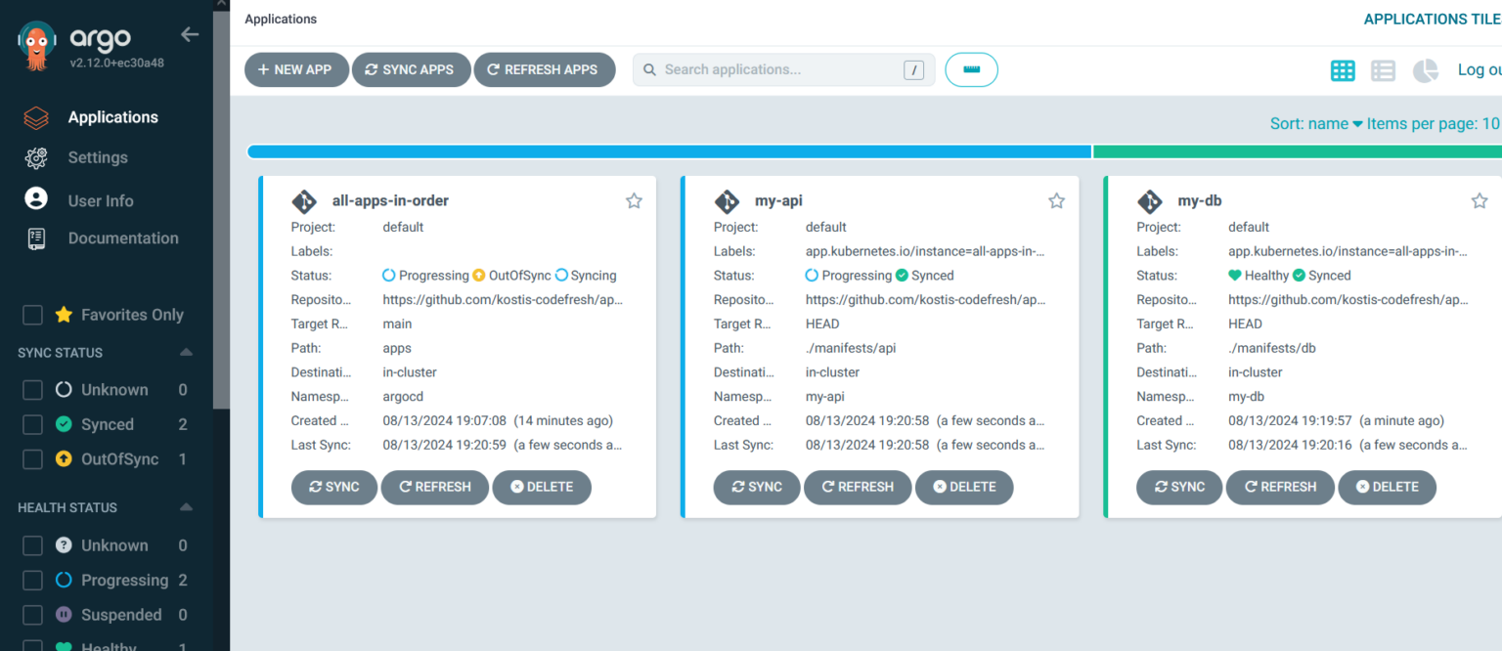Star the all-apps-in-order application as favorite
The height and width of the screenshot is (651, 1502).
click(x=633, y=199)
